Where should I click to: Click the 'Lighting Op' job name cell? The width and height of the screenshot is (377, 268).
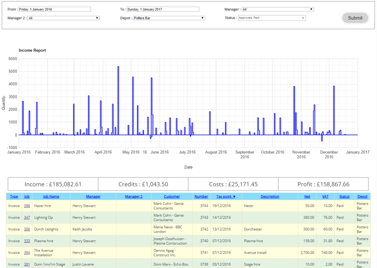(x=51, y=217)
